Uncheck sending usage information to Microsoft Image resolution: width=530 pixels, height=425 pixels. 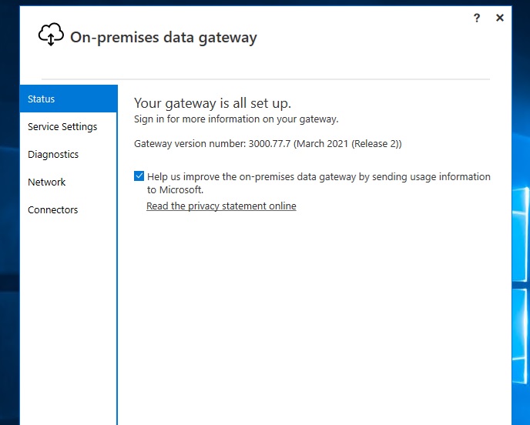(x=139, y=176)
